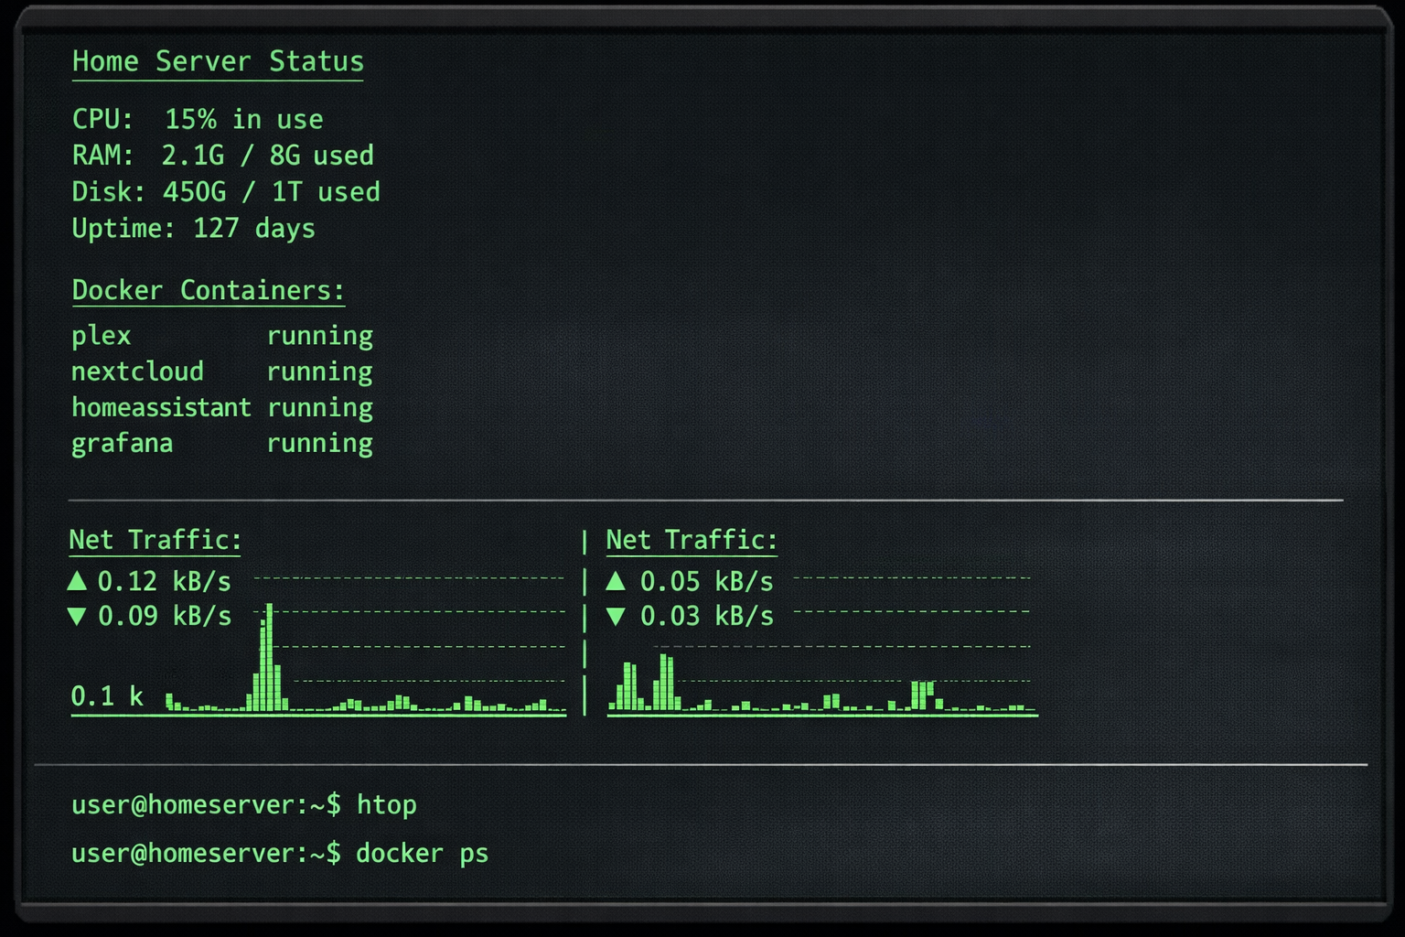Expand the Home Server Status section

pos(218,61)
